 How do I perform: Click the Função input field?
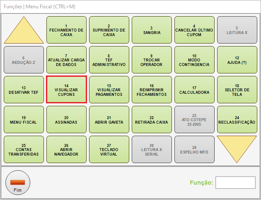[235, 183]
